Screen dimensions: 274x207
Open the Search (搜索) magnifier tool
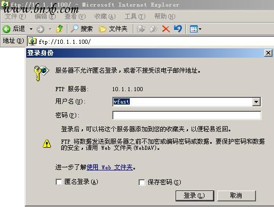75,29
